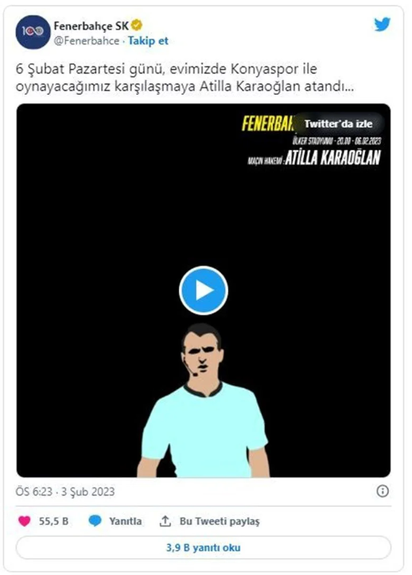Click the share upload arrow icon
The width and height of the screenshot is (412, 575).
(x=165, y=521)
